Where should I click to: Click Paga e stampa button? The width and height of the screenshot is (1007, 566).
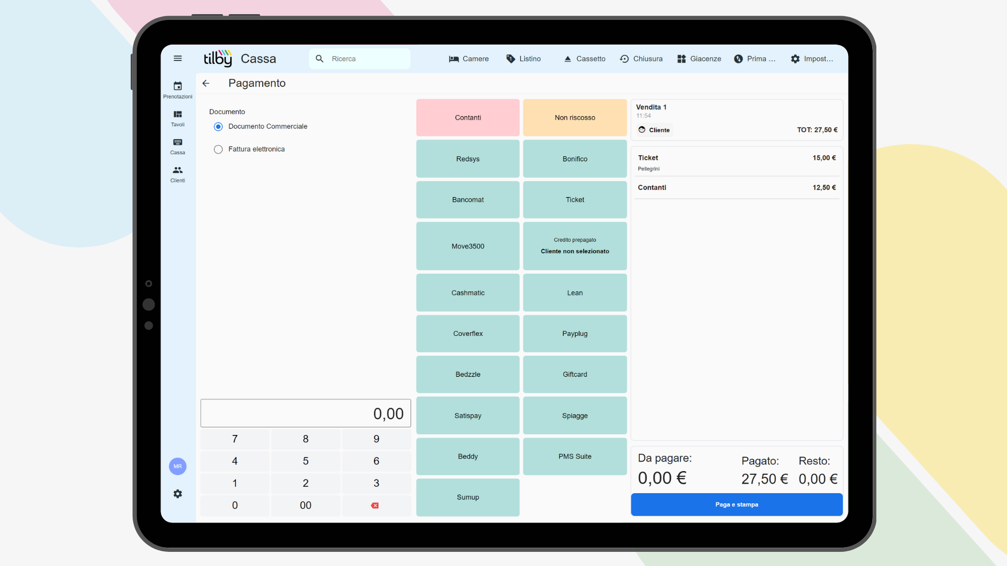tap(736, 505)
